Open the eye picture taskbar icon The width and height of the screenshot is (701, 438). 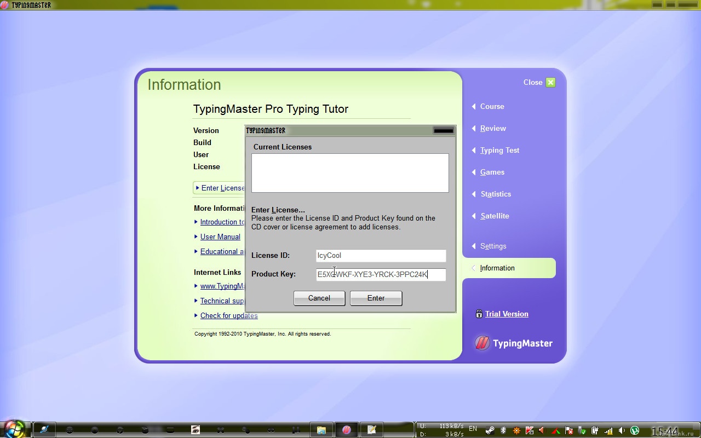[196, 430]
